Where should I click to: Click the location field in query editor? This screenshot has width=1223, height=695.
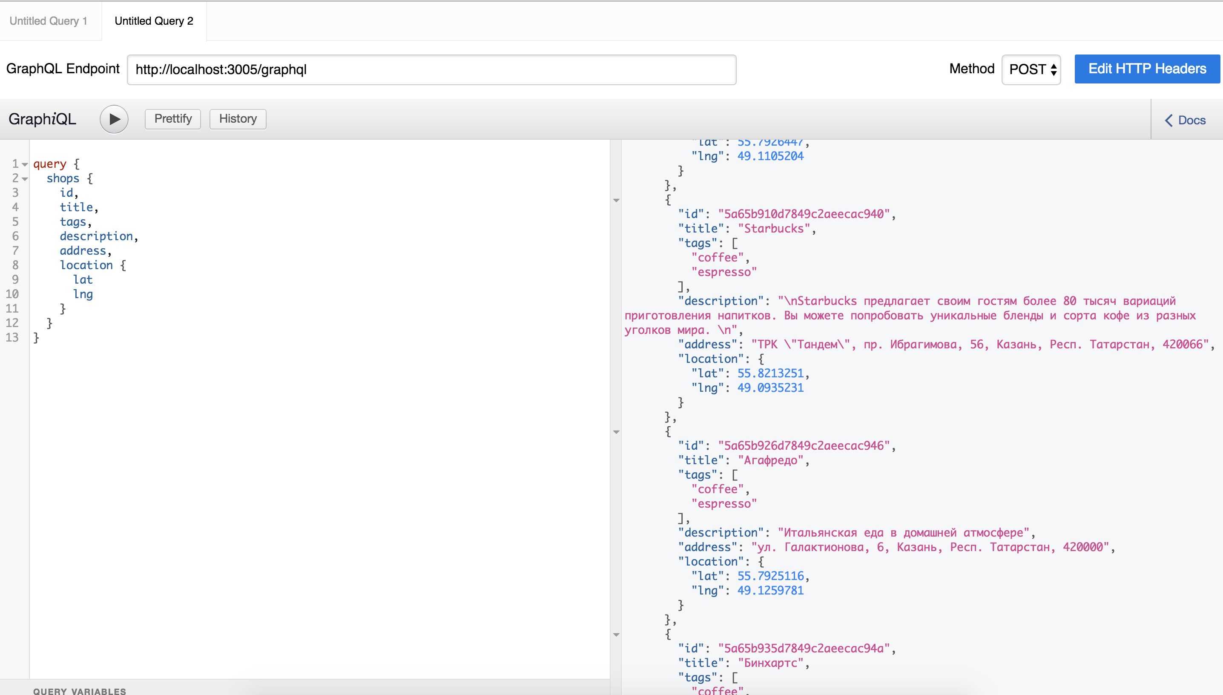pyautogui.click(x=86, y=265)
